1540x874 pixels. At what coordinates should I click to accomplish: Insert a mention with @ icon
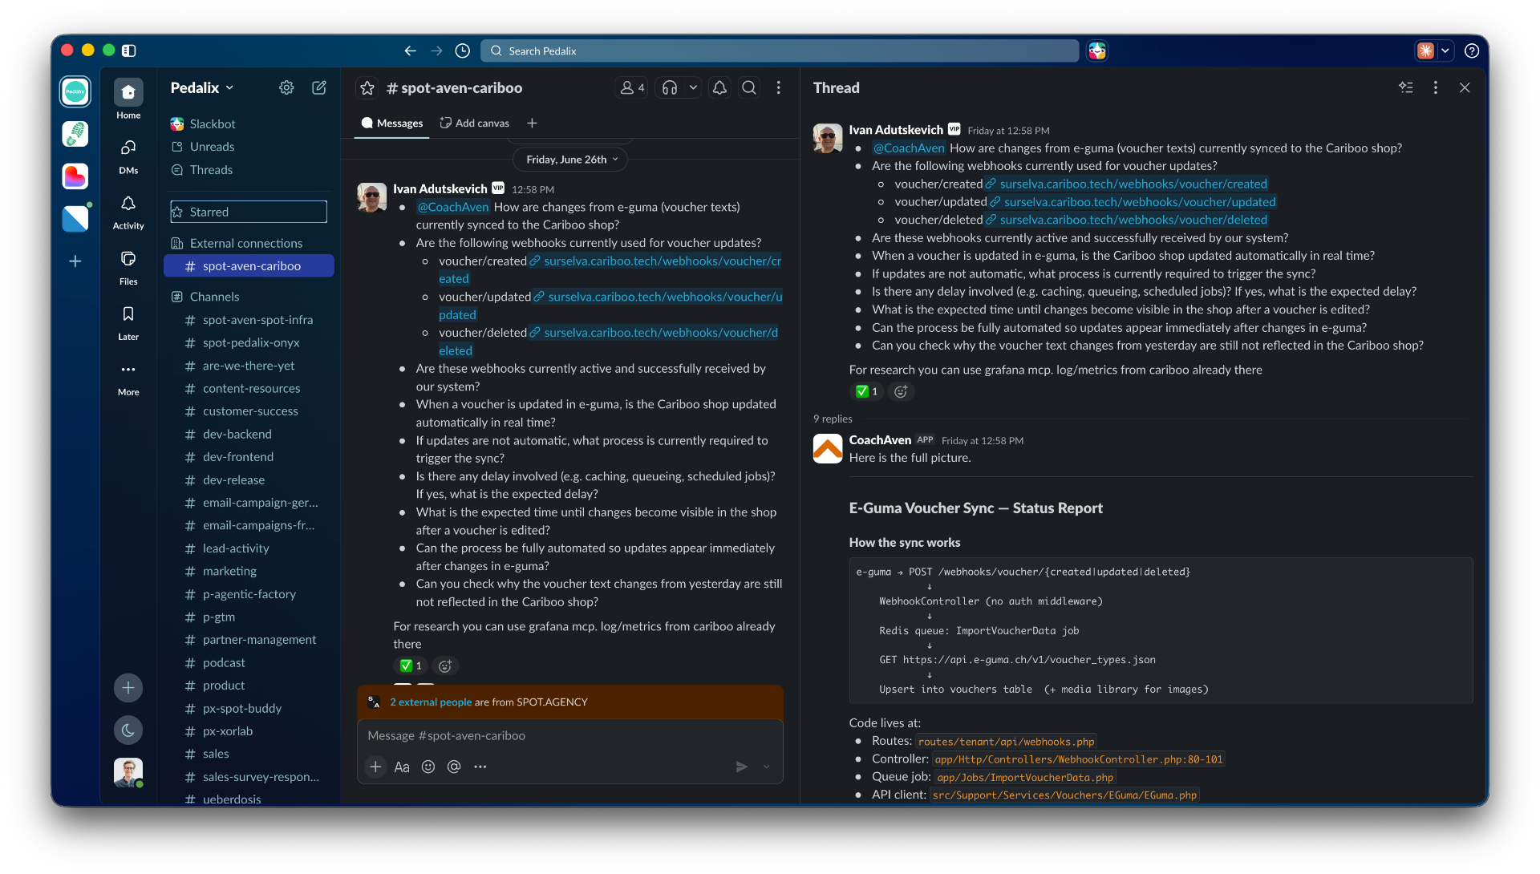coord(454,767)
